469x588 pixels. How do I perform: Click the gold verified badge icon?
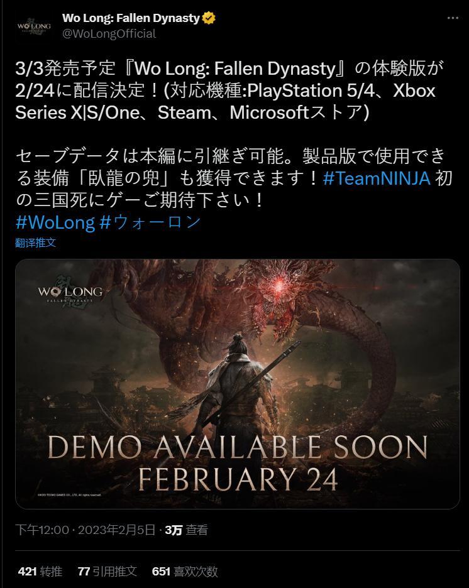(209, 18)
